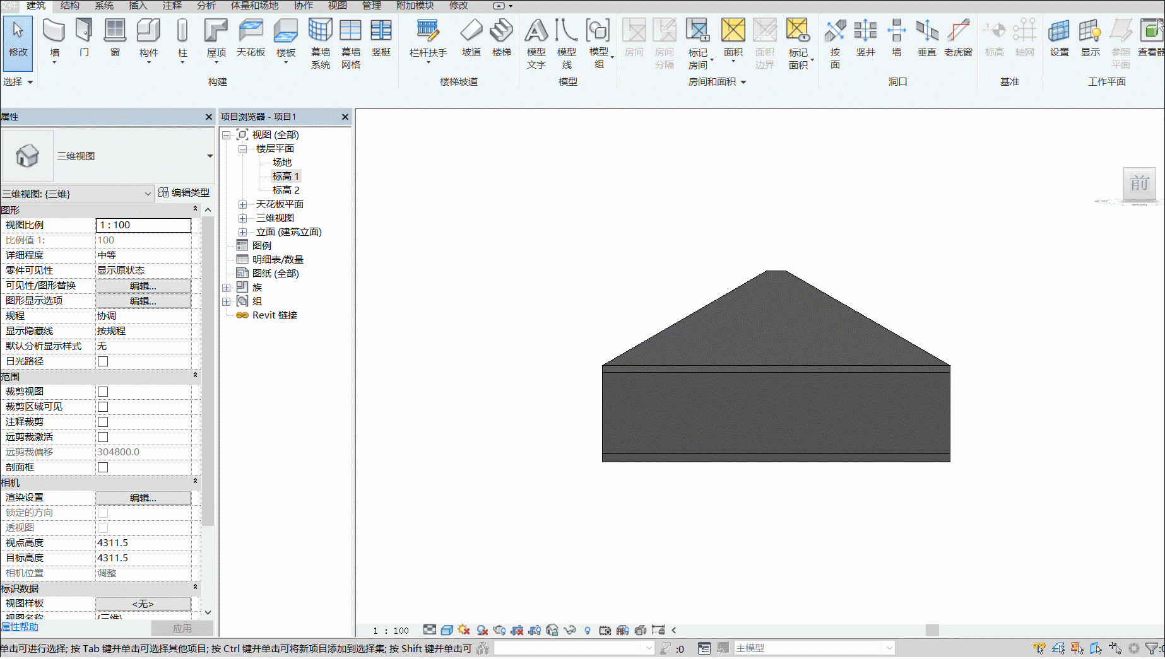Viewport: 1165px width, 659px height.
Task: Open the 结构 ribbon tab
Action: click(x=70, y=6)
